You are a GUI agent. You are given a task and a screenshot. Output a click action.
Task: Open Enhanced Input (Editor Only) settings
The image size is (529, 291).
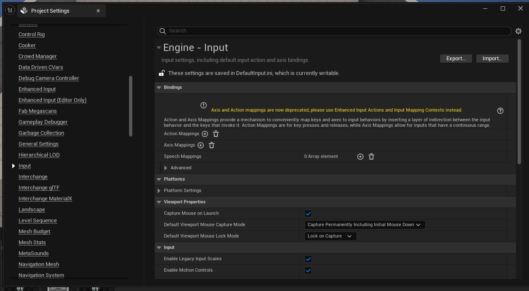pos(52,100)
